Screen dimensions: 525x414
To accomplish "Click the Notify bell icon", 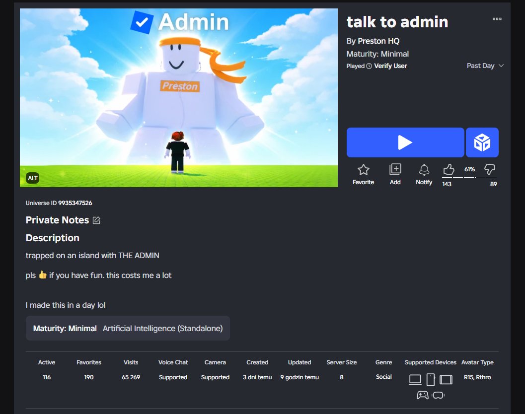I will (x=424, y=170).
